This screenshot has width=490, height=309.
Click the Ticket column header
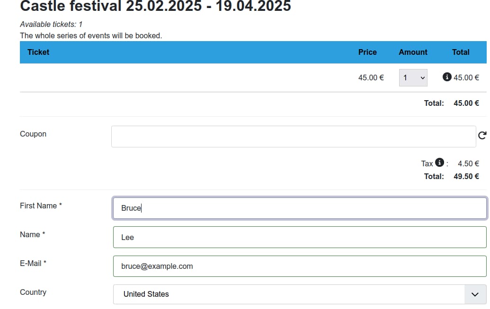(x=38, y=52)
